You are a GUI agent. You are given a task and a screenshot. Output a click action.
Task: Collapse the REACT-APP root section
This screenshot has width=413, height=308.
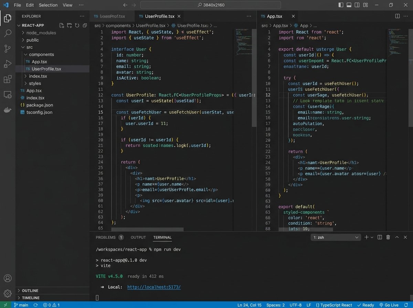[x=19, y=25]
